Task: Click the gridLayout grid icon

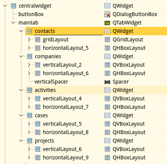Action: (38, 39)
